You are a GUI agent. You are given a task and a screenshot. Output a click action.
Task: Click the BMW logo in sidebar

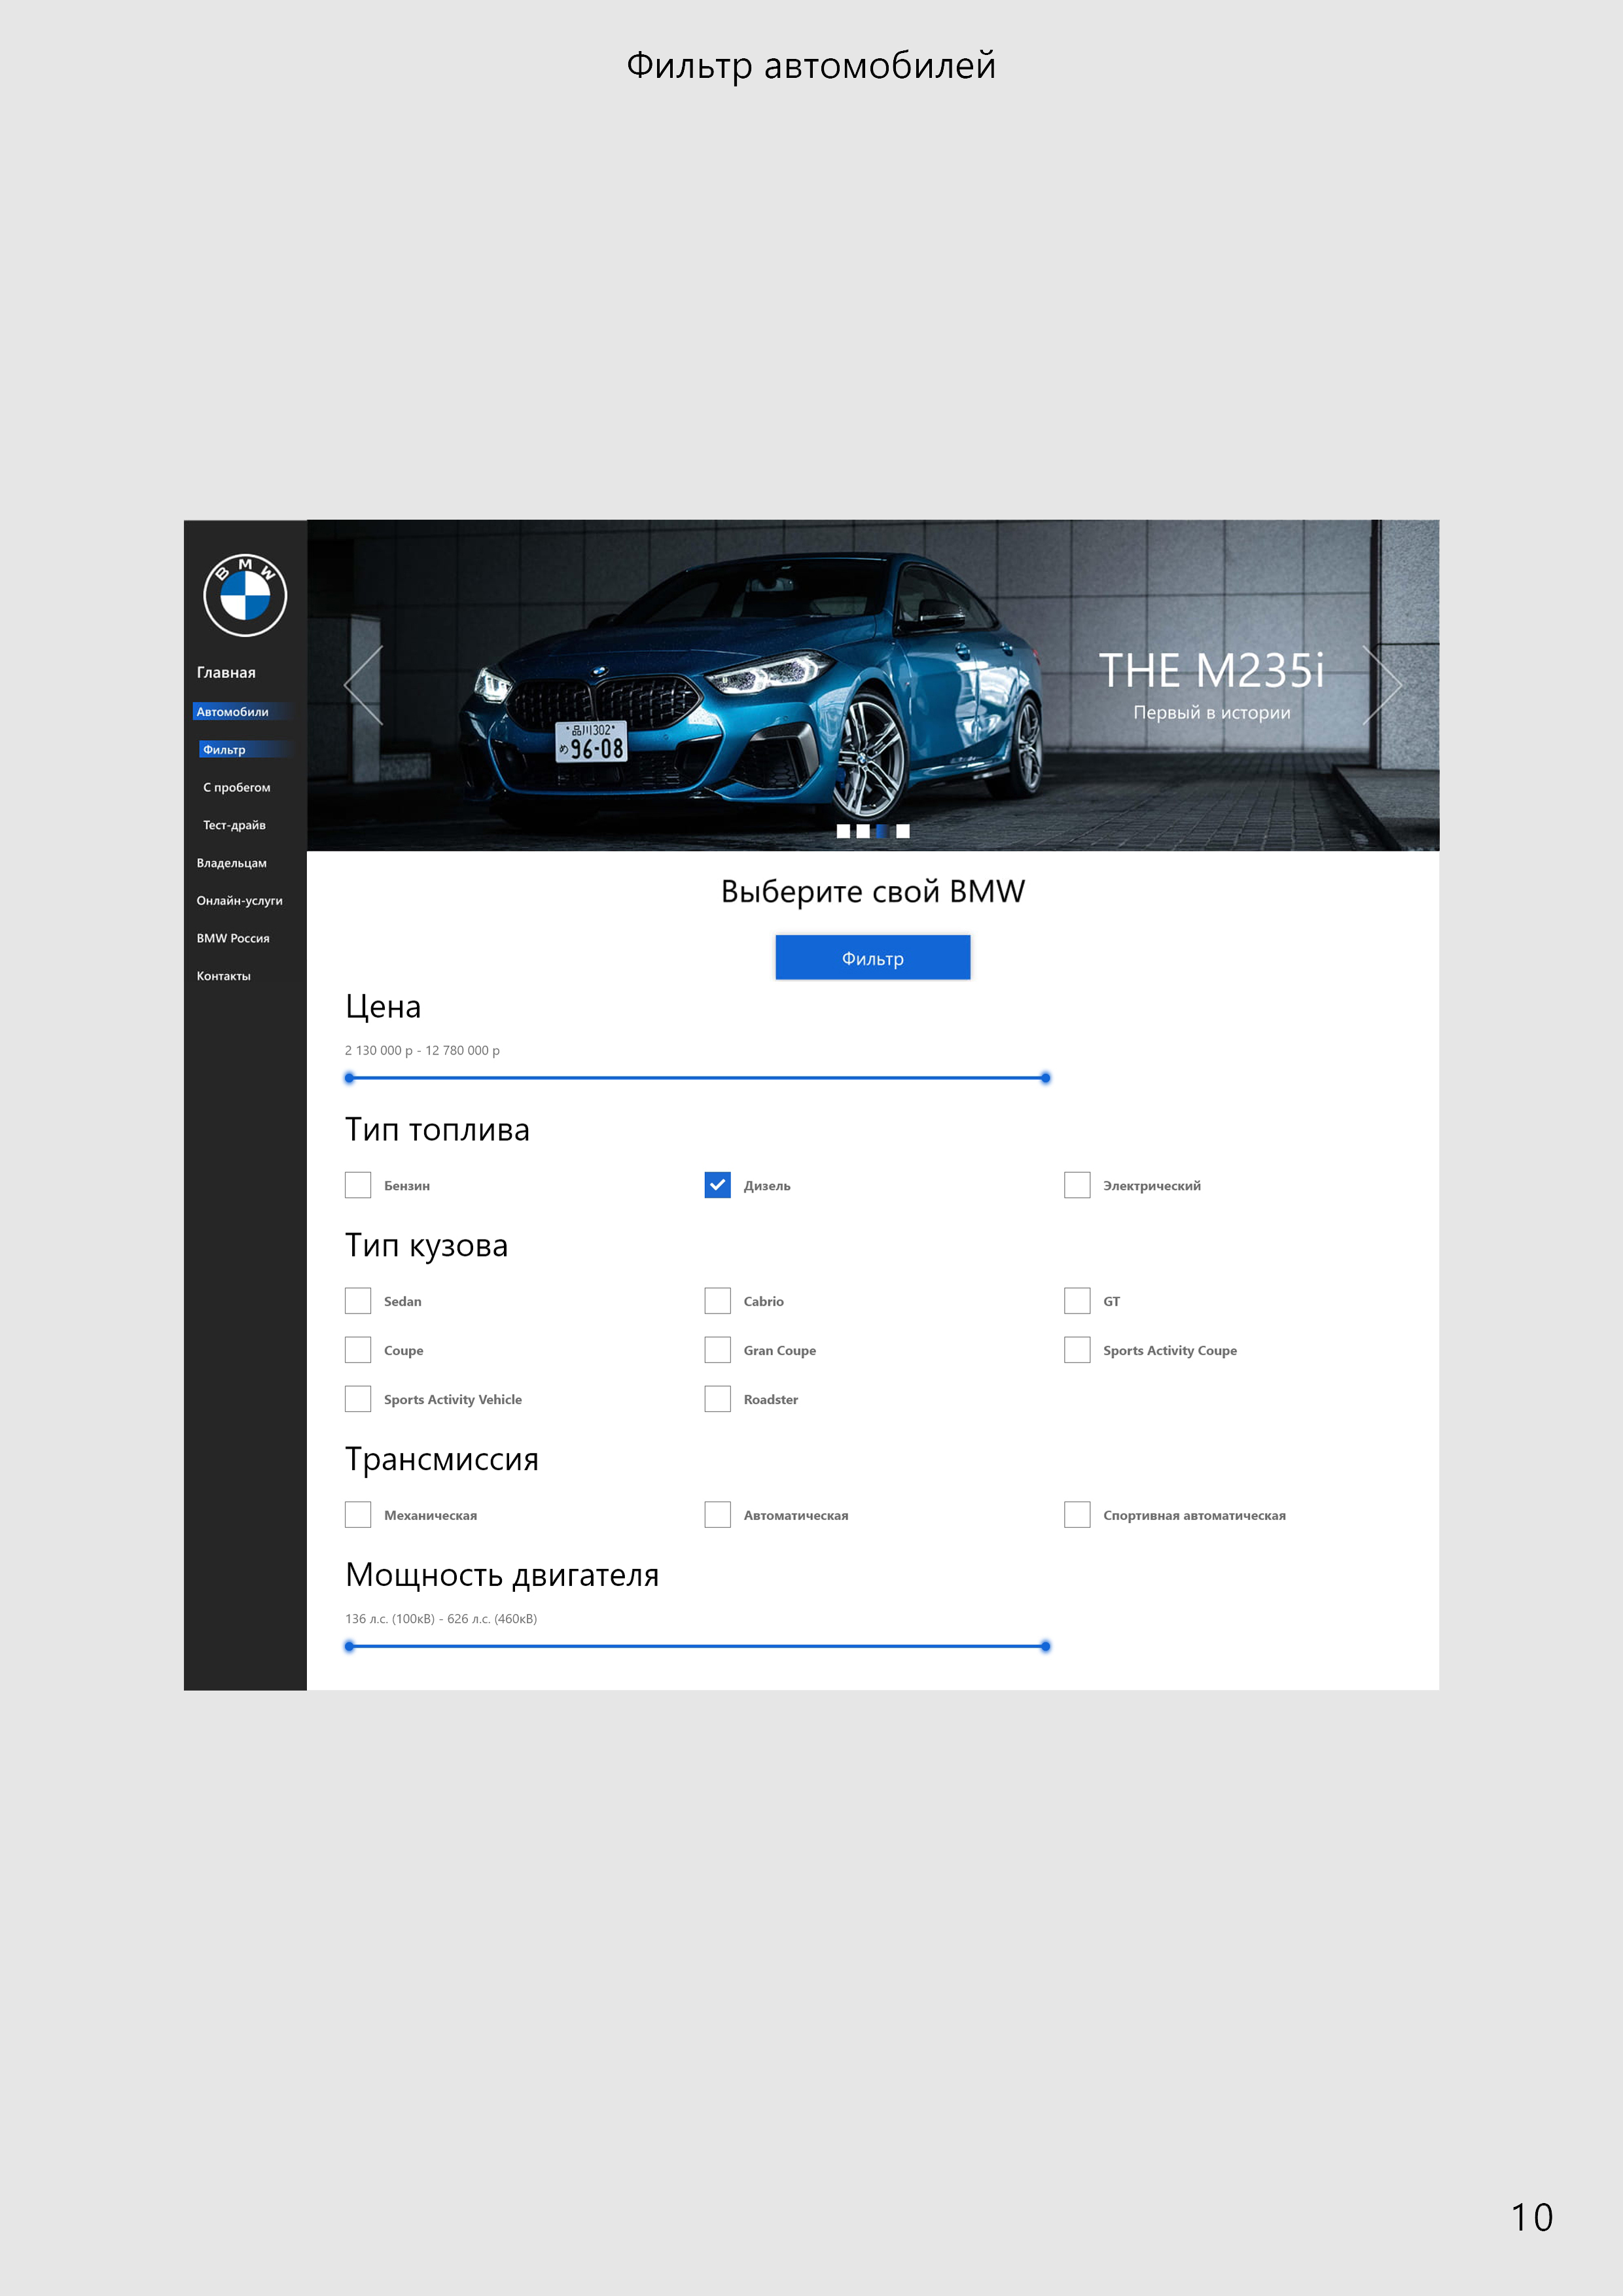point(245,595)
